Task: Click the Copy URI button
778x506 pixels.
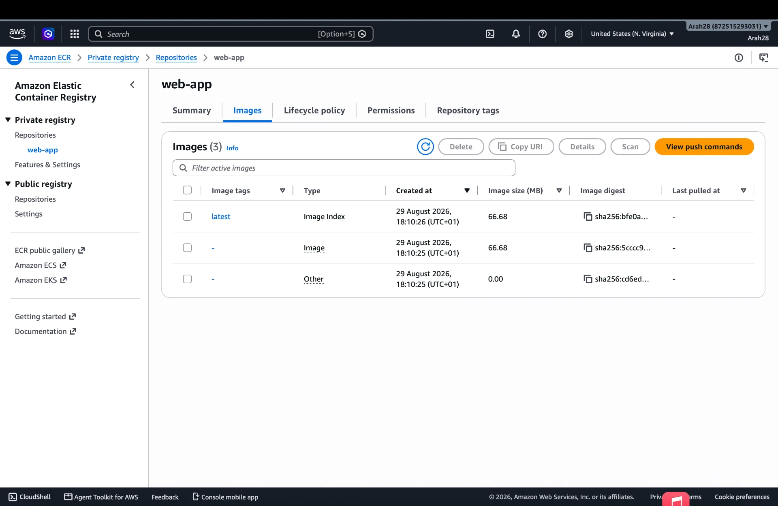Action: 521,147
